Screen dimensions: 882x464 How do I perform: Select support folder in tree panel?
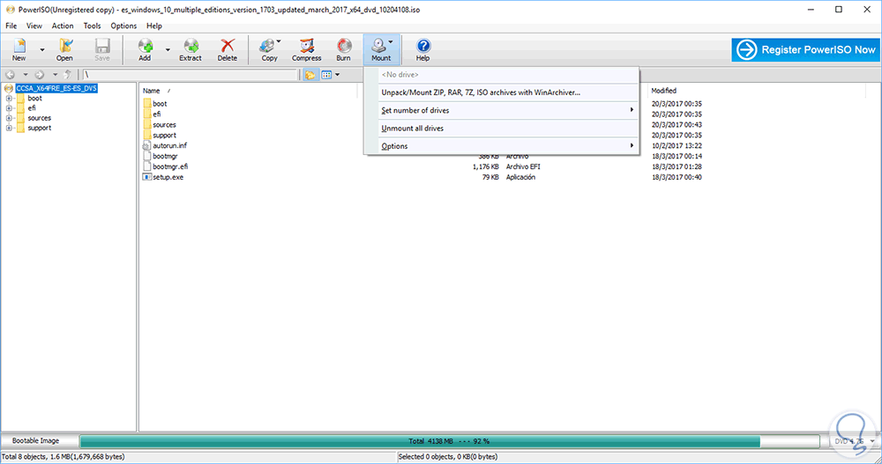[40, 128]
